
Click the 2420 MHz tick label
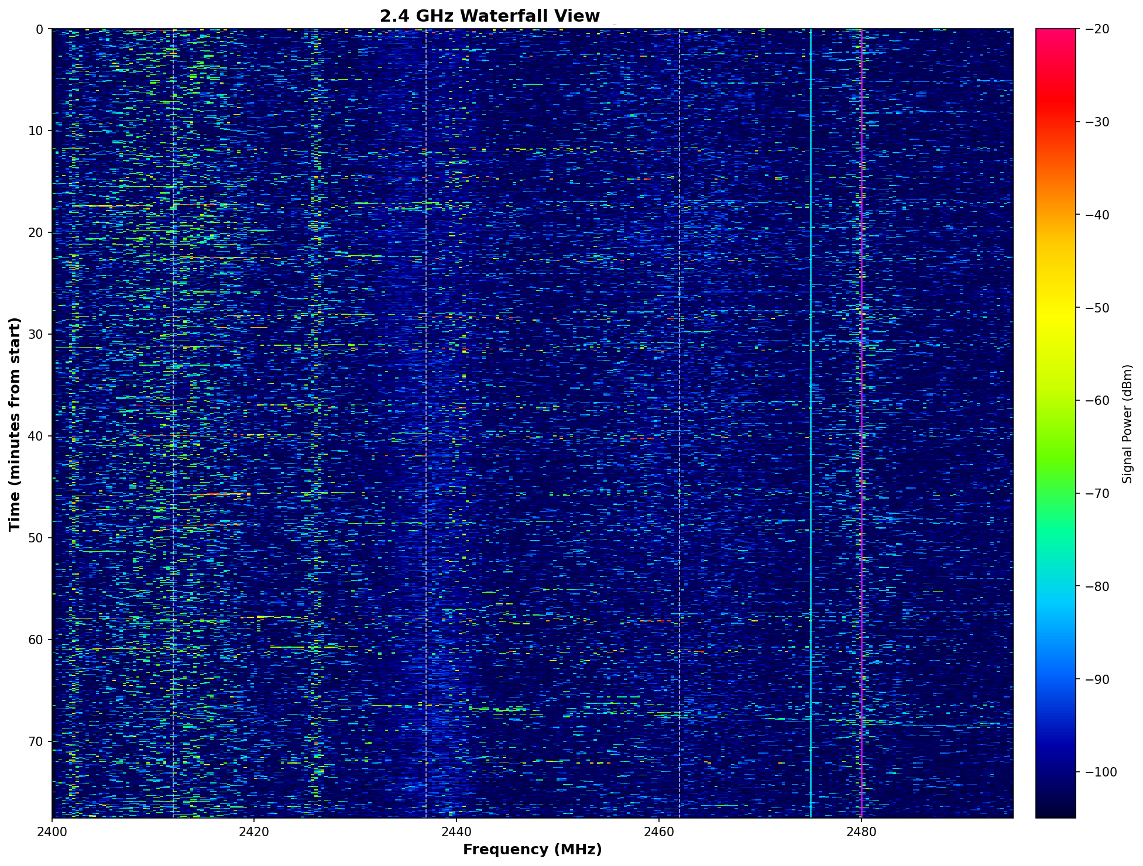255,831
